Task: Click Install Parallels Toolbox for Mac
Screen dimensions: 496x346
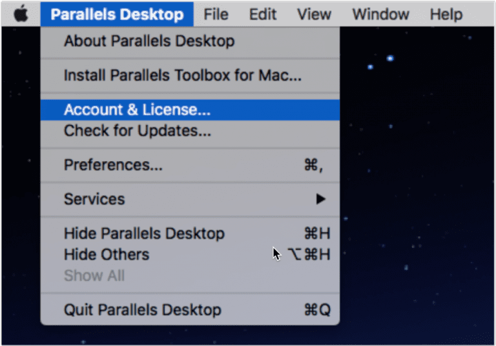Action: [190, 75]
